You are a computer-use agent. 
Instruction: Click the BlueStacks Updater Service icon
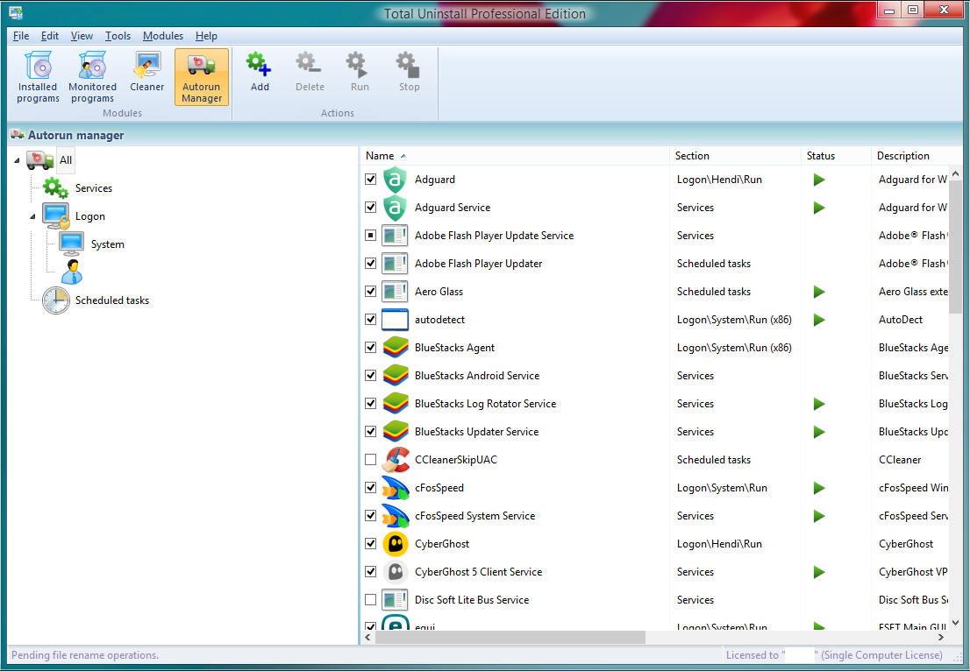click(x=396, y=432)
